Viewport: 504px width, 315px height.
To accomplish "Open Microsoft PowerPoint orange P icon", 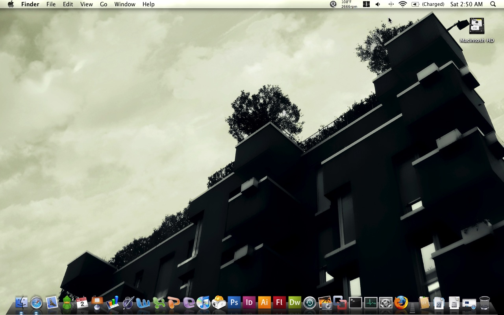I will click(174, 303).
